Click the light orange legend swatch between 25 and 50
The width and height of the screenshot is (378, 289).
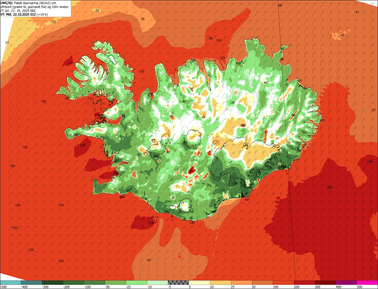point(241,282)
